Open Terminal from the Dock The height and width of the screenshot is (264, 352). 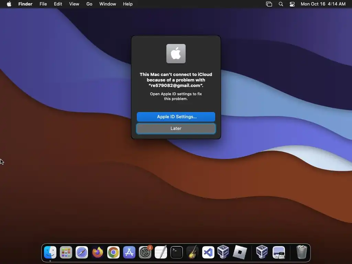pos(177,252)
